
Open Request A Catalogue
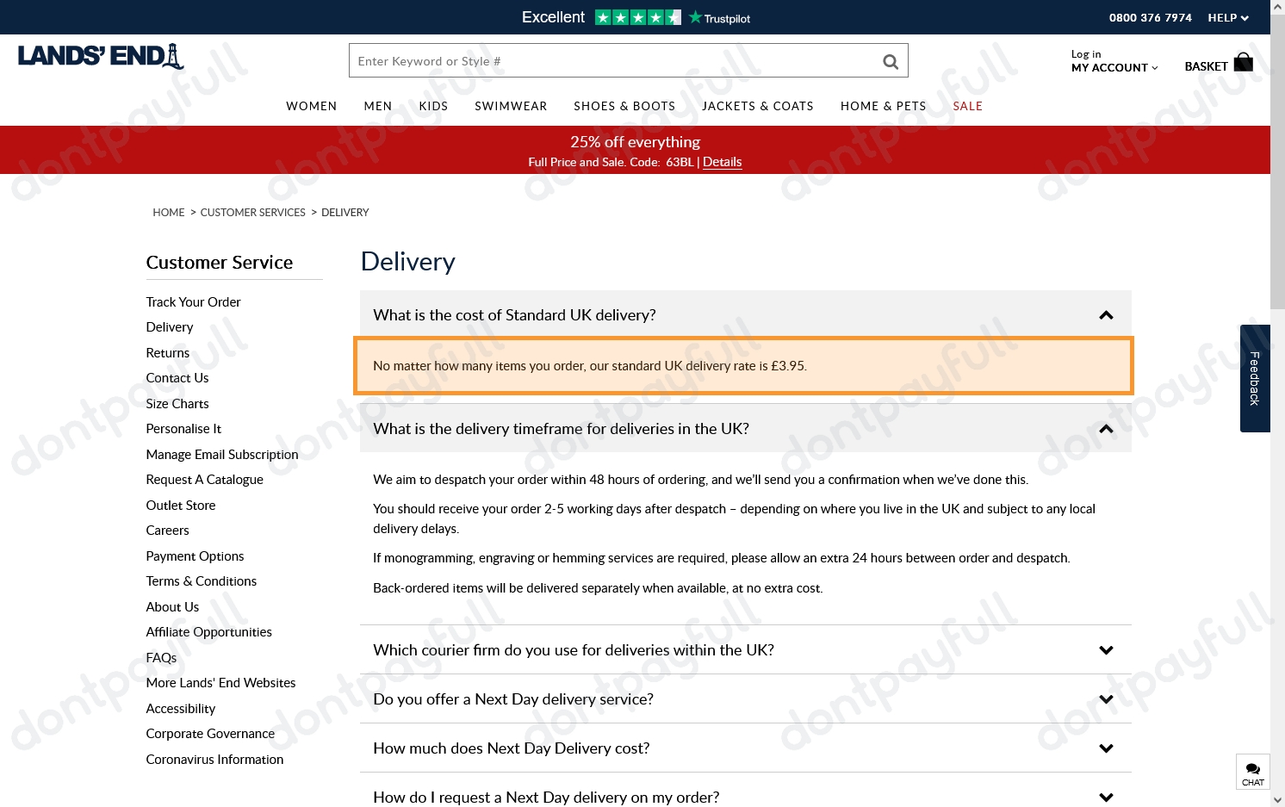click(x=205, y=480)
